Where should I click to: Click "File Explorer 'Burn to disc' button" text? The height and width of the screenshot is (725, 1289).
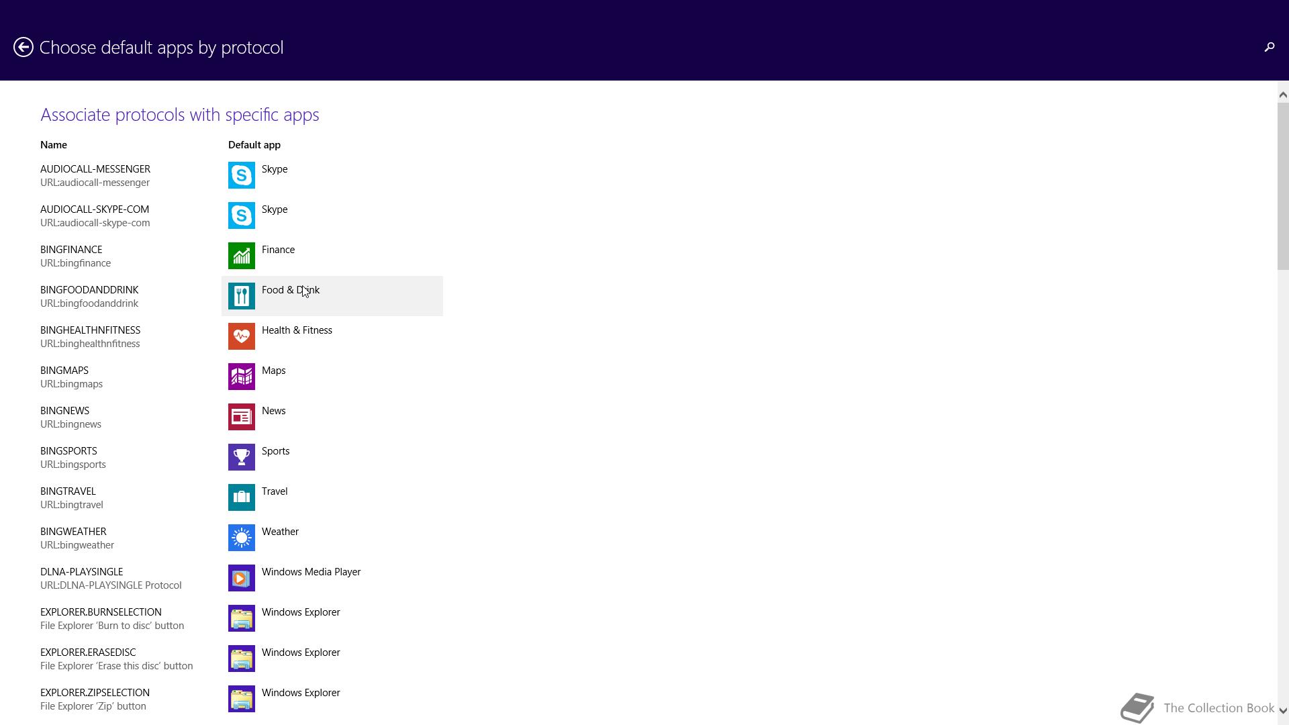coord(112,626)
